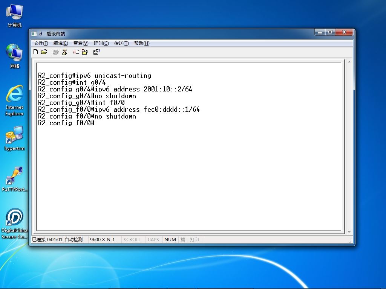This screenshot has width=386, height=289.
Task: Select the 网络 desktop icon
Action: tap(15, 56)
